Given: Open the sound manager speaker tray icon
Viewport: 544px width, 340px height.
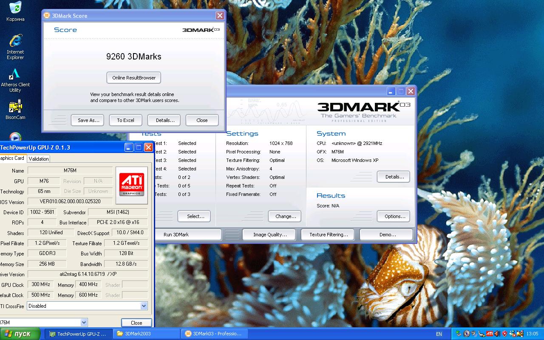Looking at the screenshot, I should (474, 334).
